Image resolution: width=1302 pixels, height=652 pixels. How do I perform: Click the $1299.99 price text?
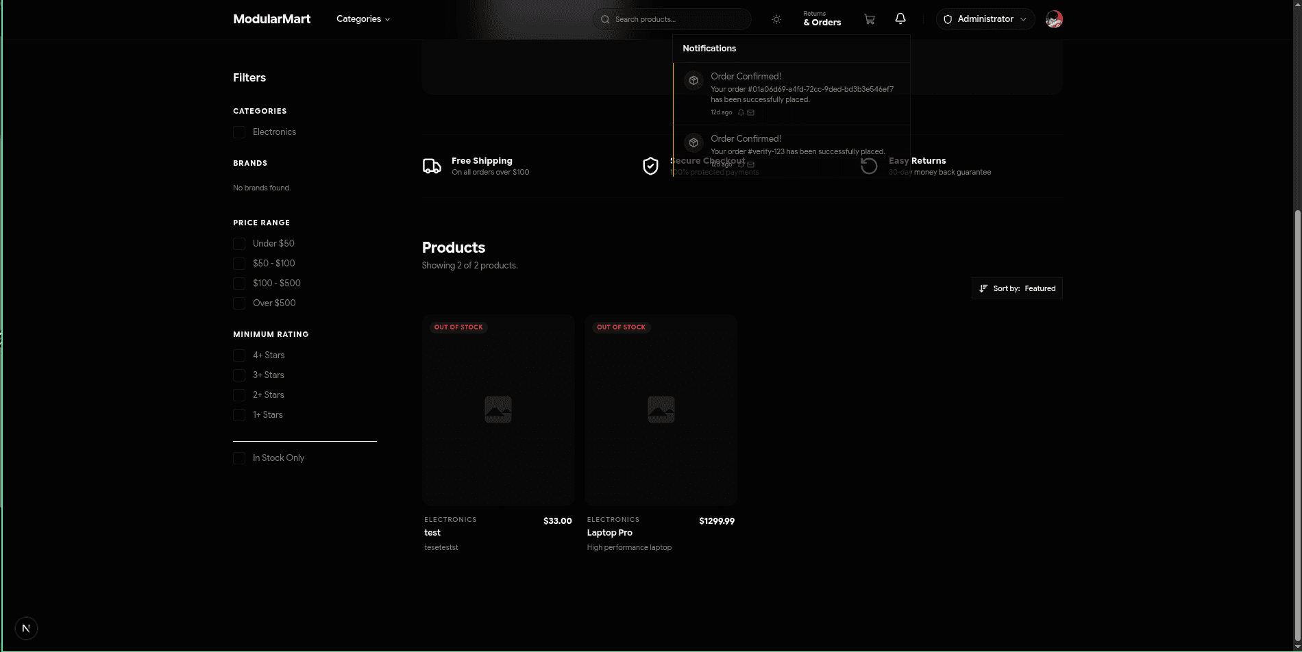[717, 521]
